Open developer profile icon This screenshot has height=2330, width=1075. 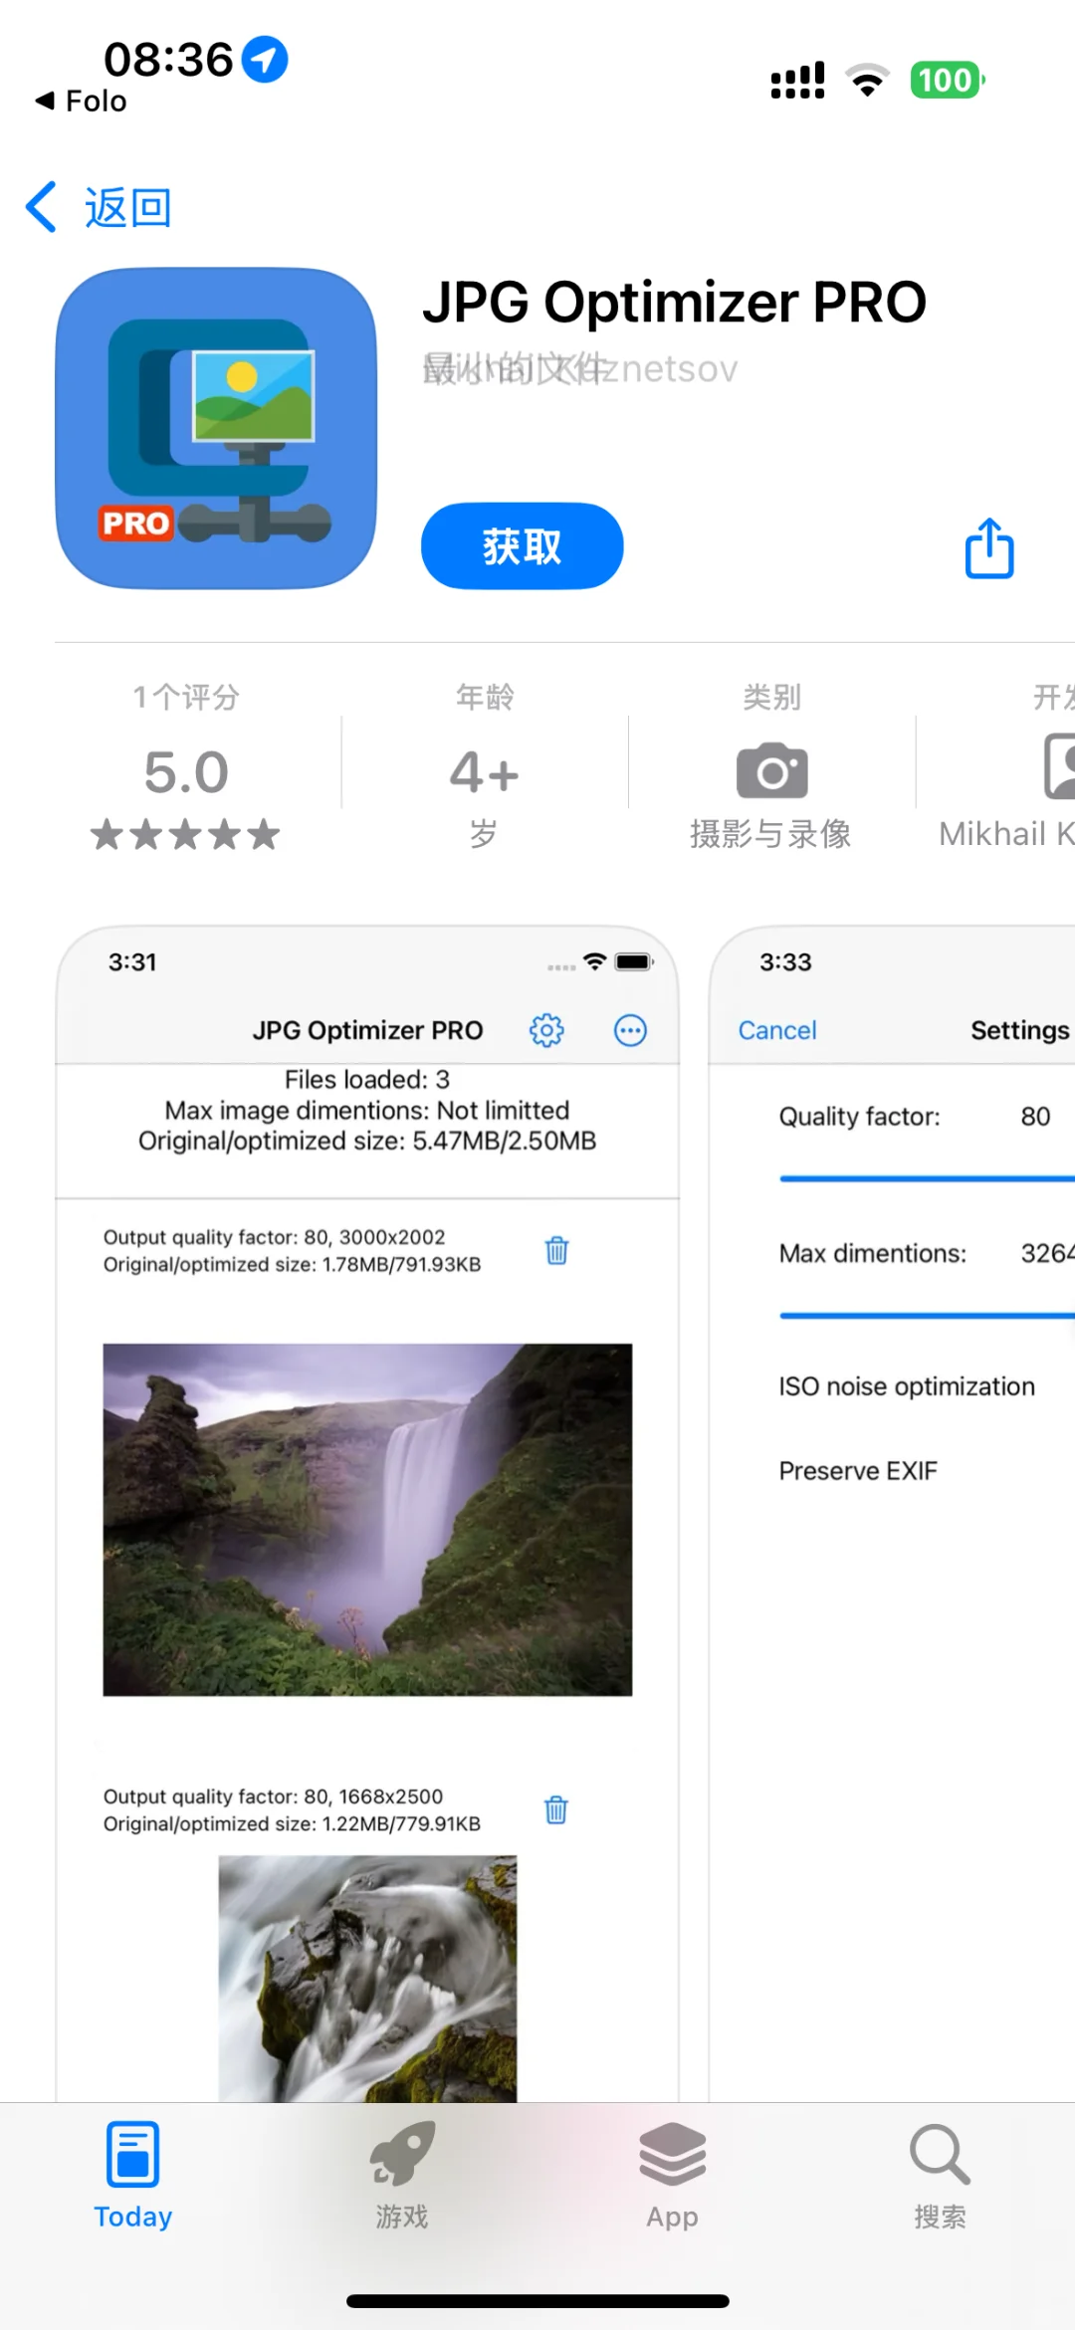[x=1059, y=766]
